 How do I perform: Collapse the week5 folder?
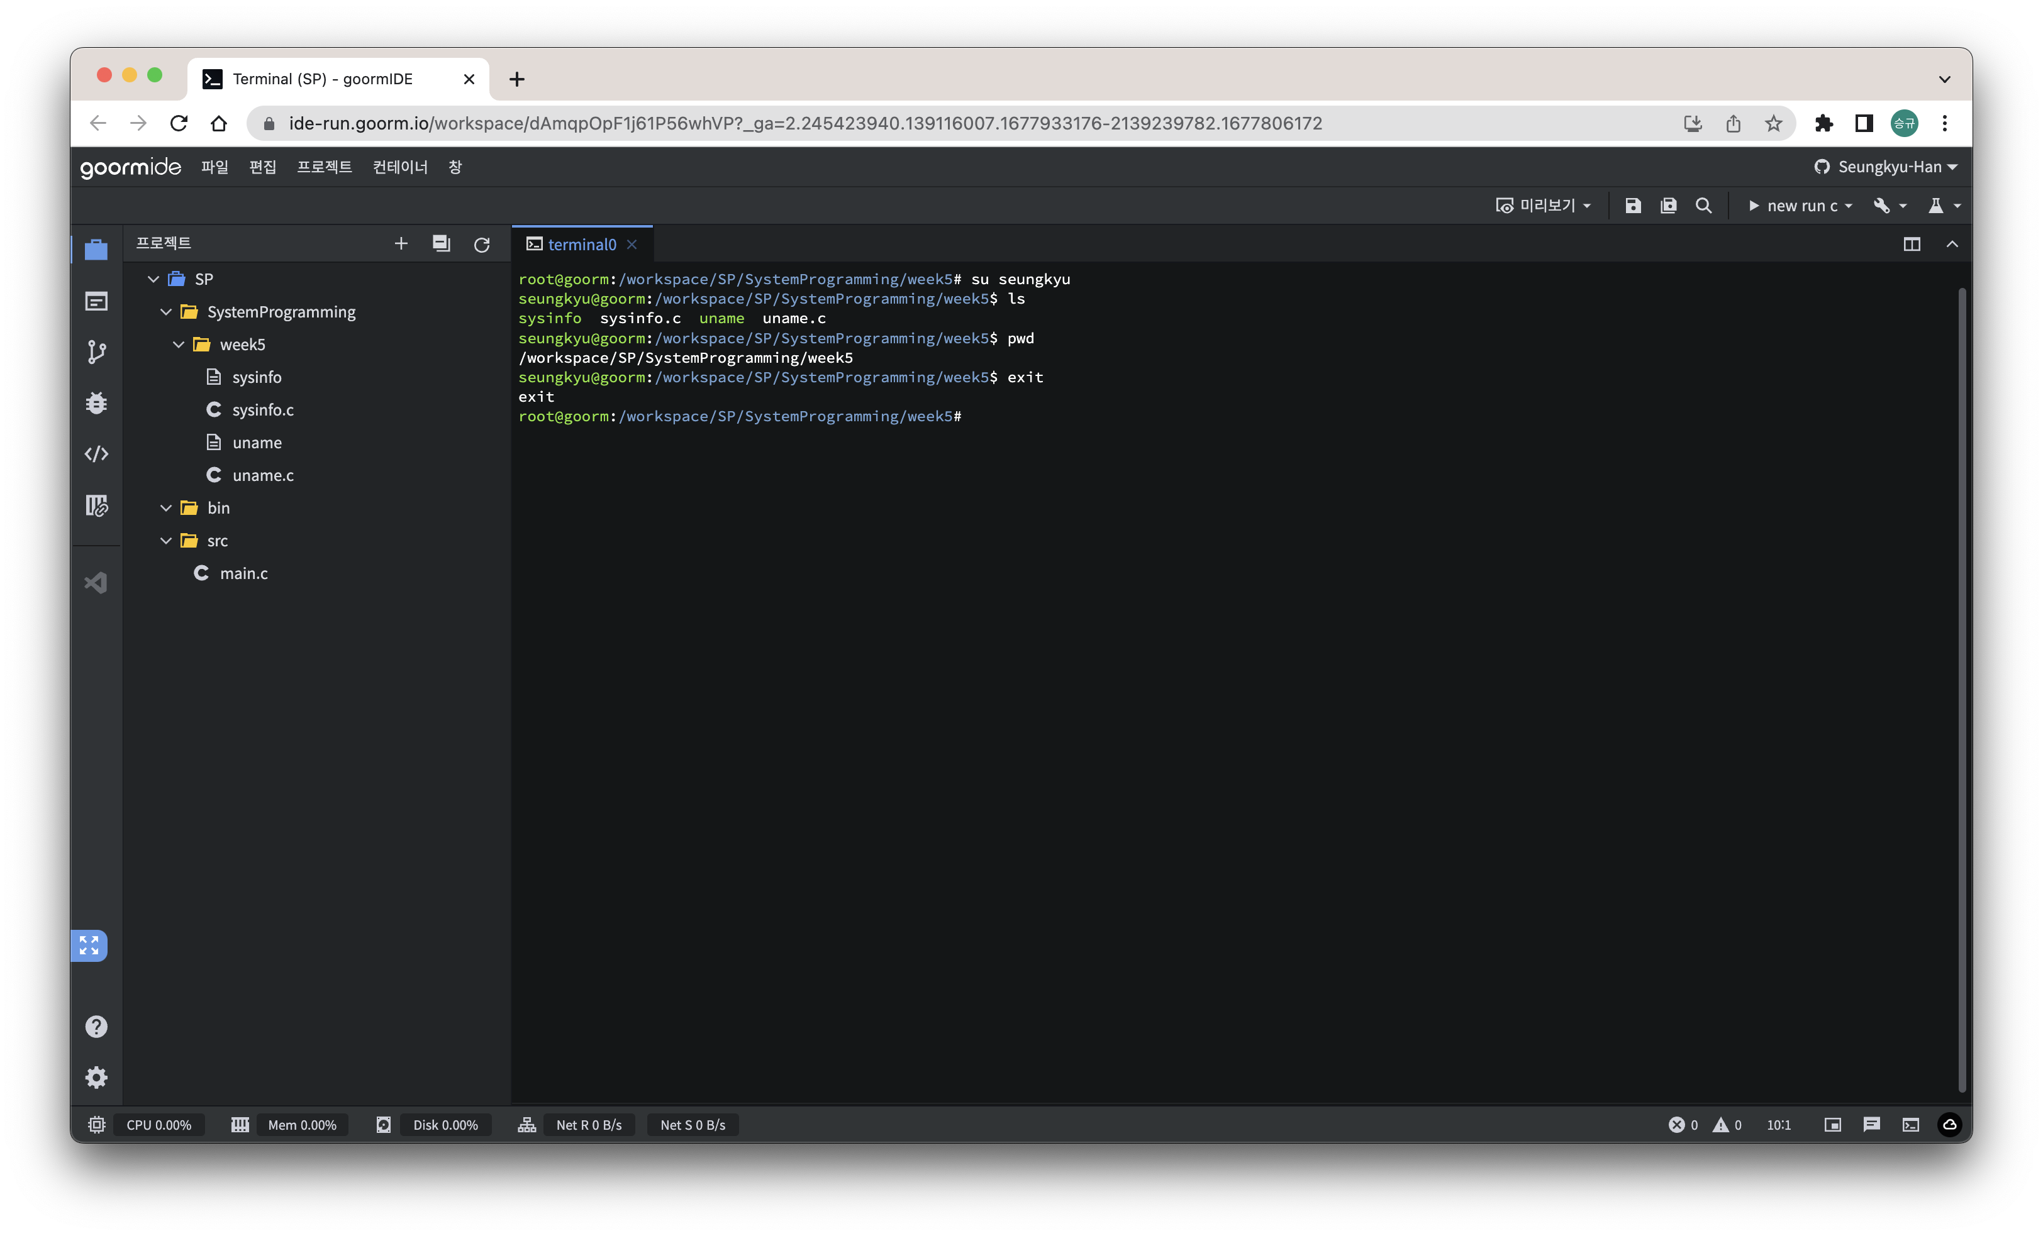[x=178, y=345]
